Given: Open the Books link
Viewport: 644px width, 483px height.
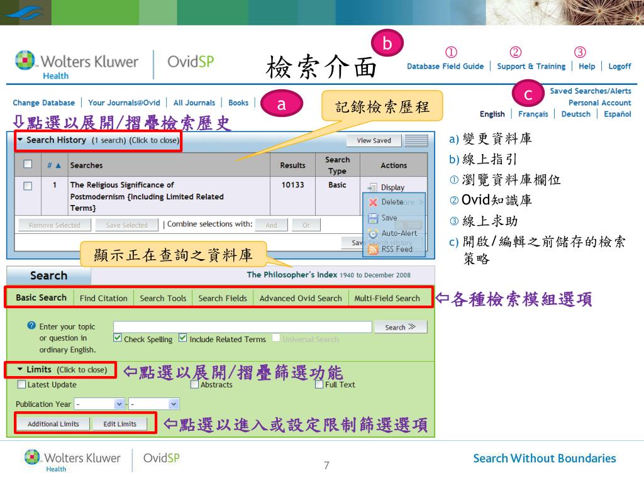Looking at the screenshot, I should [x=238, y=103].
